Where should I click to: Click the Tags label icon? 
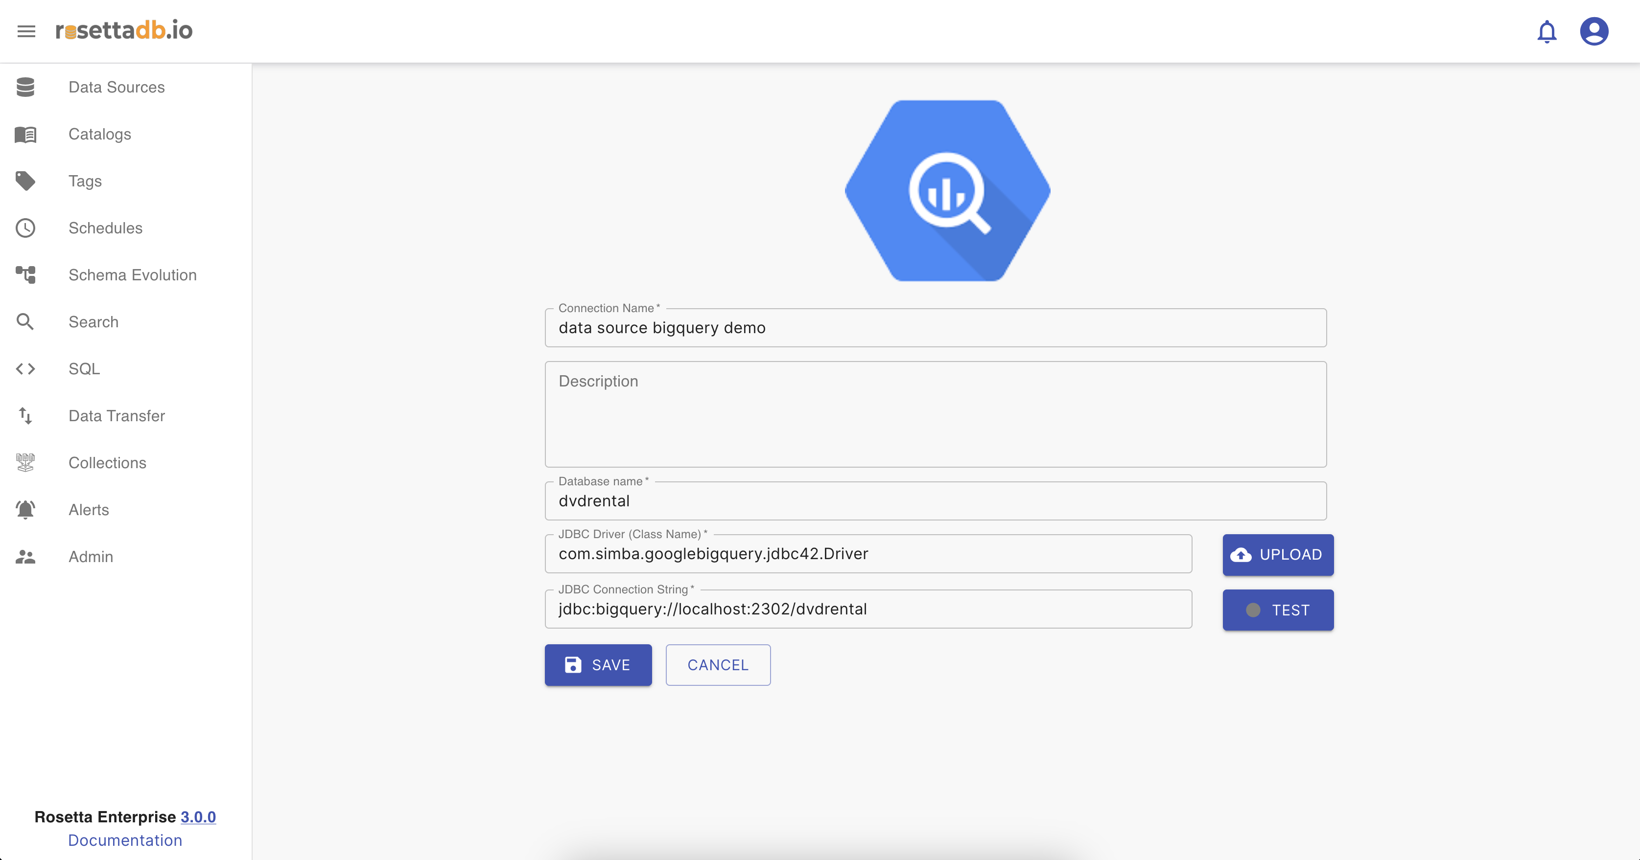[x=25, y=181]
